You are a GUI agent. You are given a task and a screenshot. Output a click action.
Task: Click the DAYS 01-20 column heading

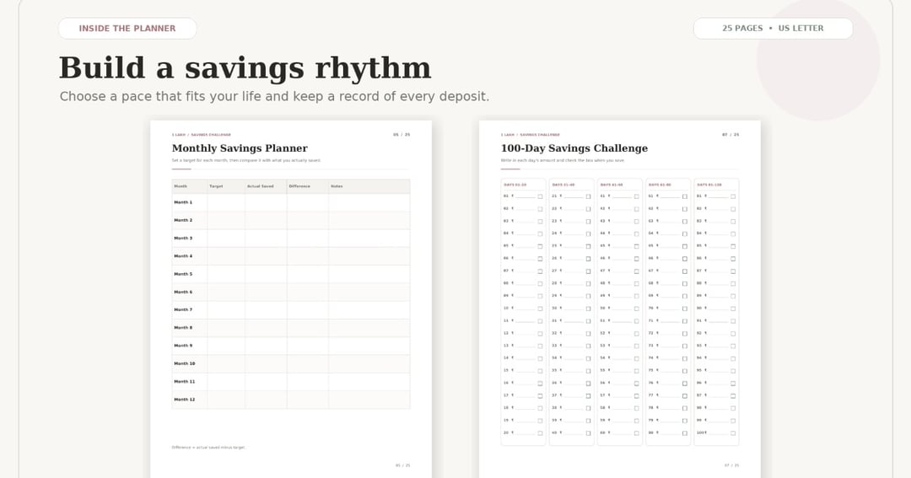click(515, 185)
